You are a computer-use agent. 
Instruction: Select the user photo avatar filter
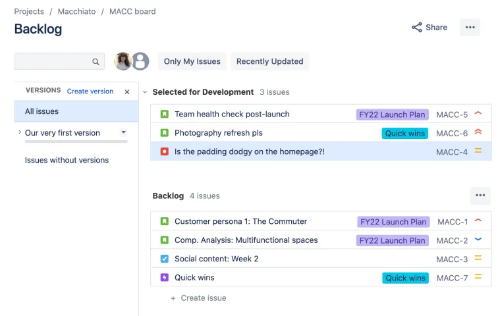click(x=123, y=61)
